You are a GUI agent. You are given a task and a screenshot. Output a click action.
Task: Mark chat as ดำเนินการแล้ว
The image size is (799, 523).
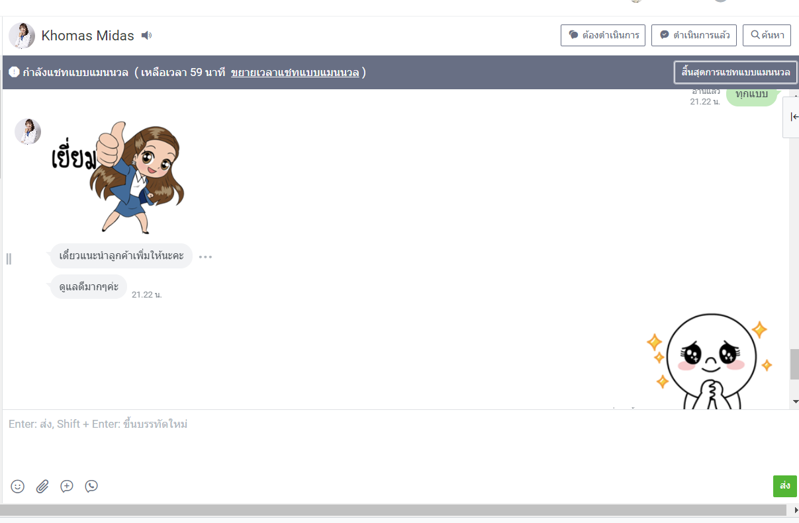coord(694,35)
